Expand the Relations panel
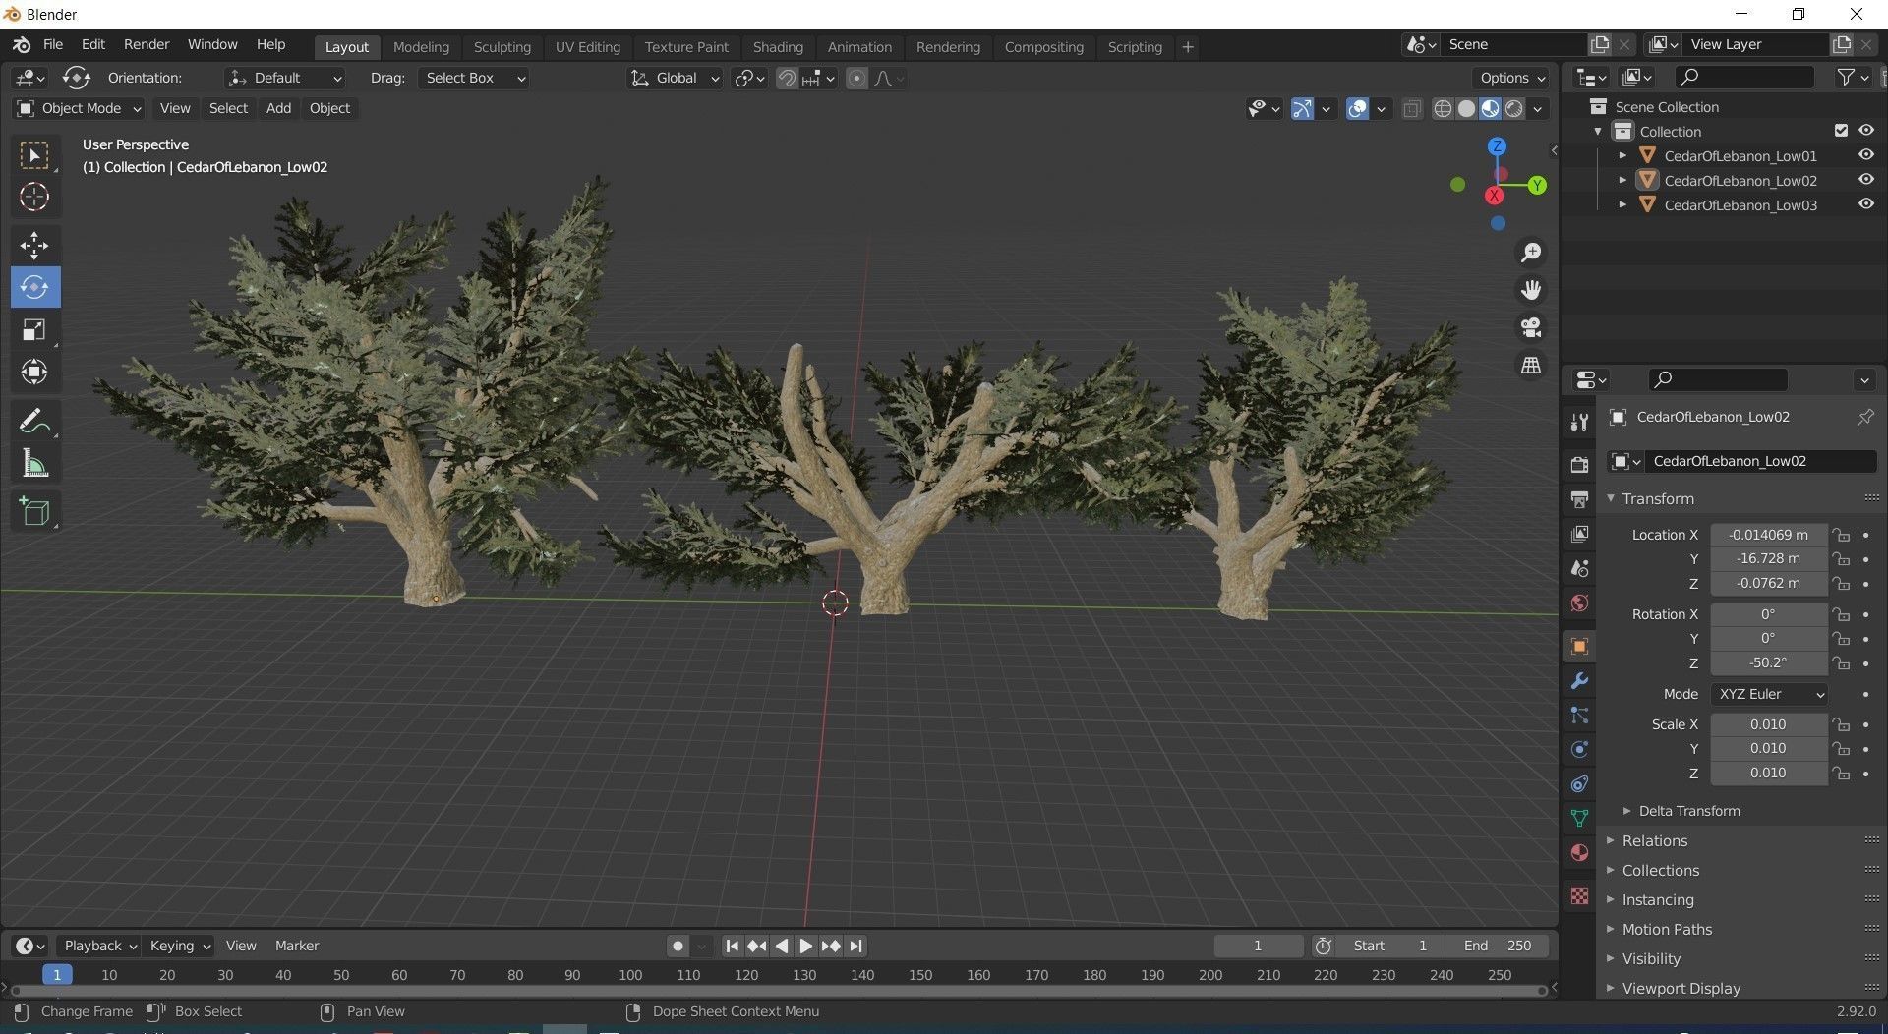Image resolution: width=1888 pixels, height=1034 pixels. coord(1654,841)
